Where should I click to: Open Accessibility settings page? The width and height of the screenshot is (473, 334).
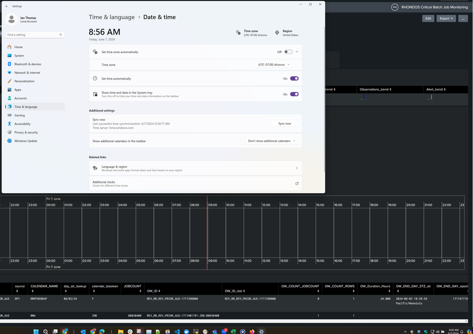click(x=22, y=124)
